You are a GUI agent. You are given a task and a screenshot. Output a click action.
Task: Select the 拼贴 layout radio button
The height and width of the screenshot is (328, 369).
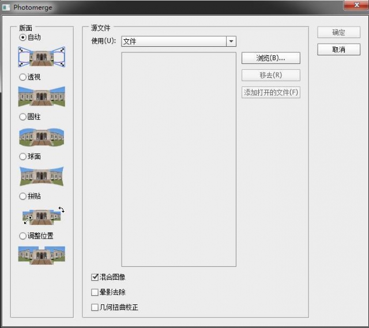point(22,196)
